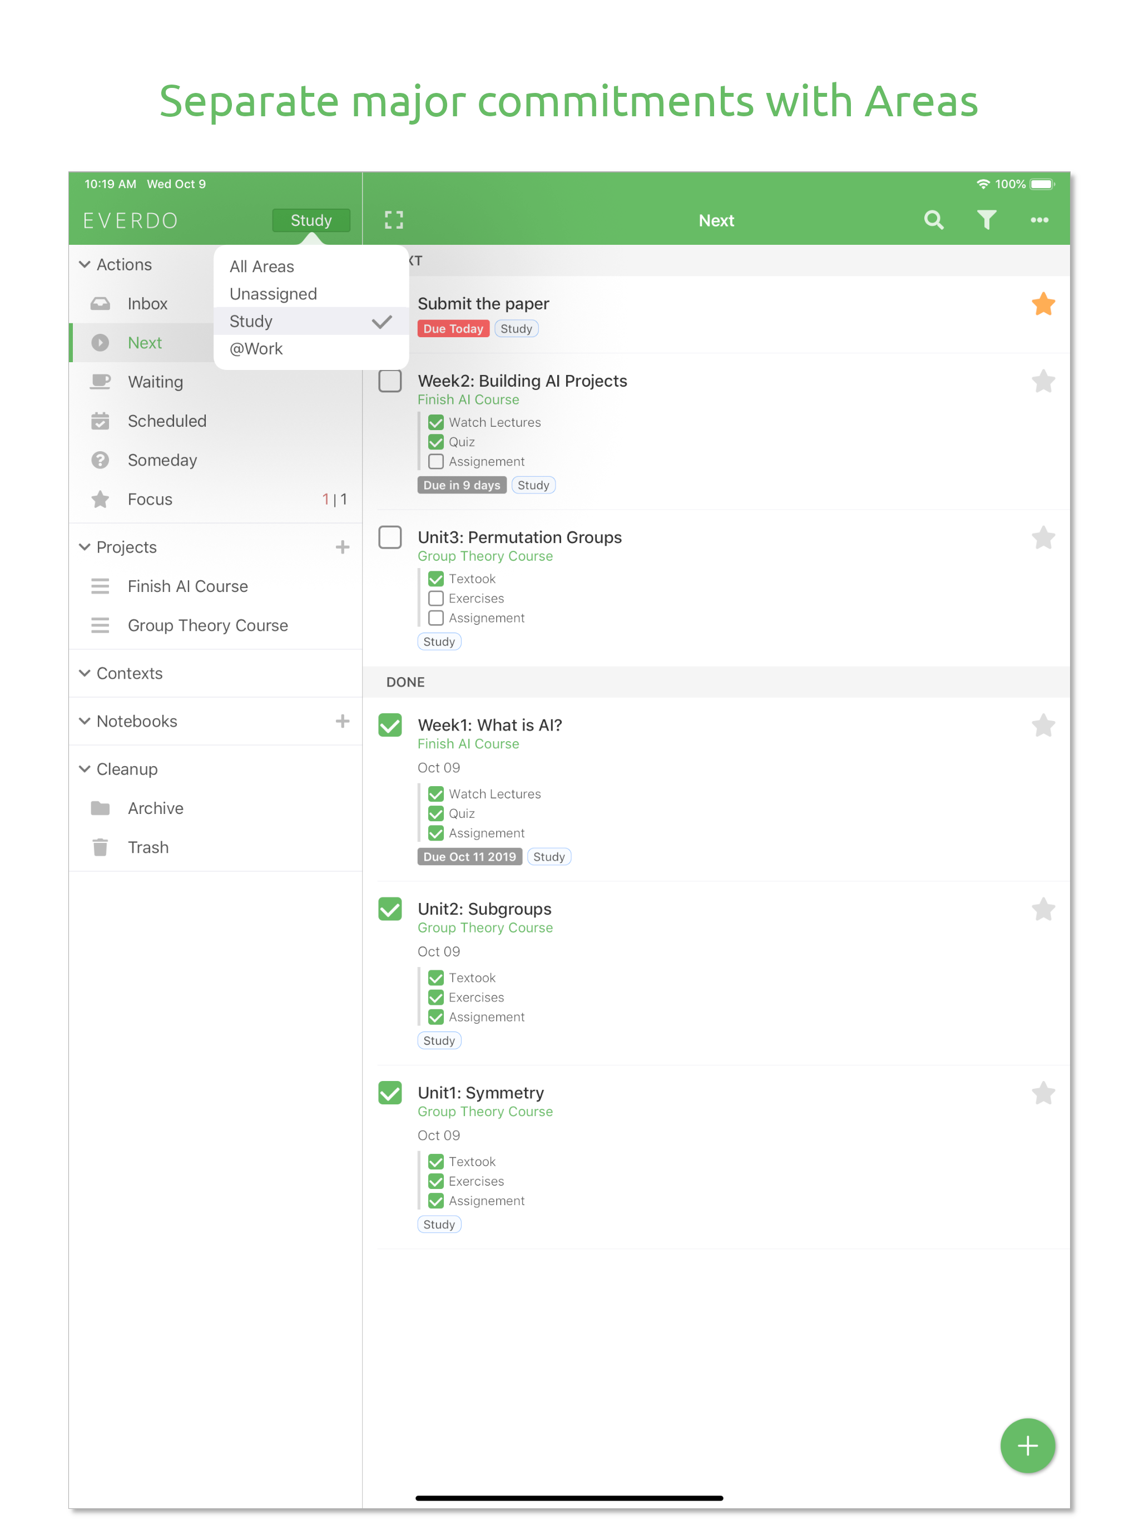Open the filter funnel icon
1139x1520 pixels.
point(987,220)
